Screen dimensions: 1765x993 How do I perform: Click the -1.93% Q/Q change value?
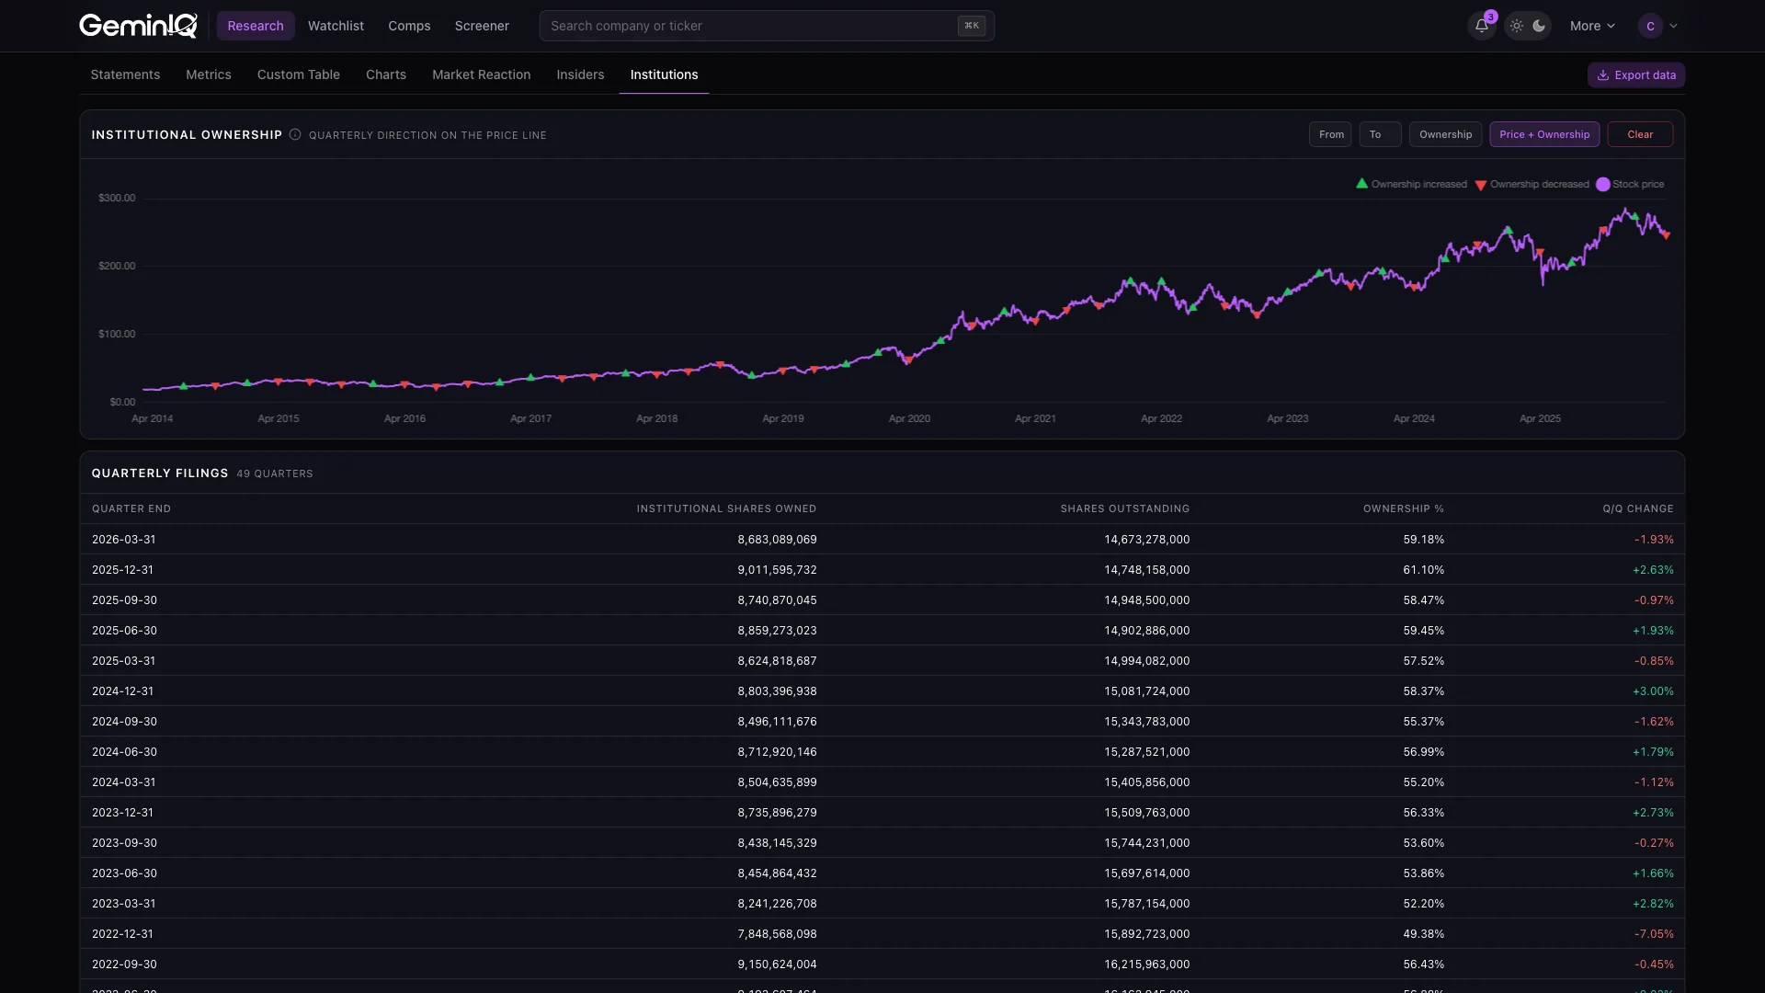(1654, 540)
